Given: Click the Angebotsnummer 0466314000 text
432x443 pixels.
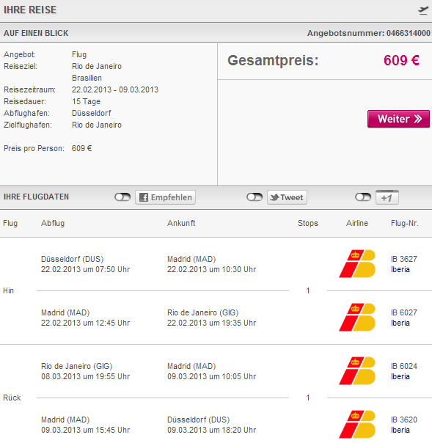Looking at the screenshot, I should point(369,33).
